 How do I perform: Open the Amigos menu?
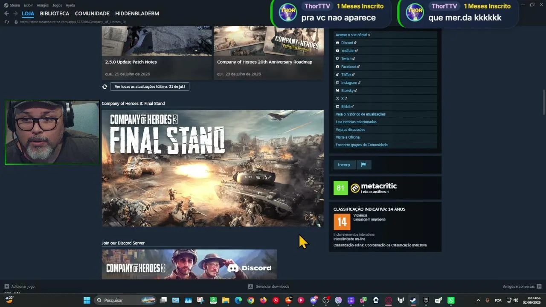(x=43, y=5)
